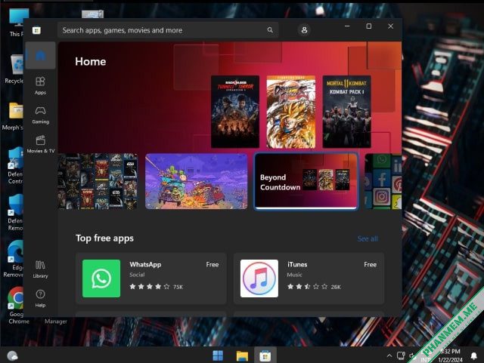
Task: Select the Edge Remover desktop shortcut
Action: click(14, 259)
